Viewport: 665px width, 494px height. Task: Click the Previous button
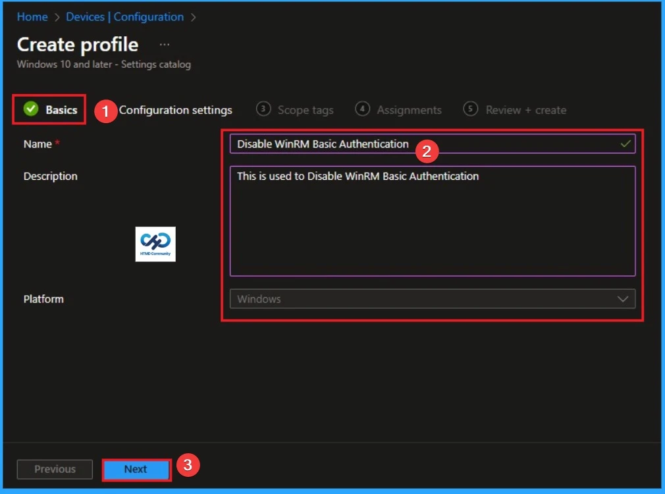pyautogui.click(x=54, y=469)
